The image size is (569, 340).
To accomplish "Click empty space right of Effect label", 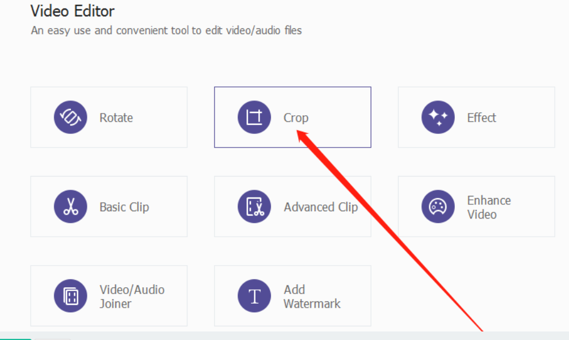I will pos(528,118).
